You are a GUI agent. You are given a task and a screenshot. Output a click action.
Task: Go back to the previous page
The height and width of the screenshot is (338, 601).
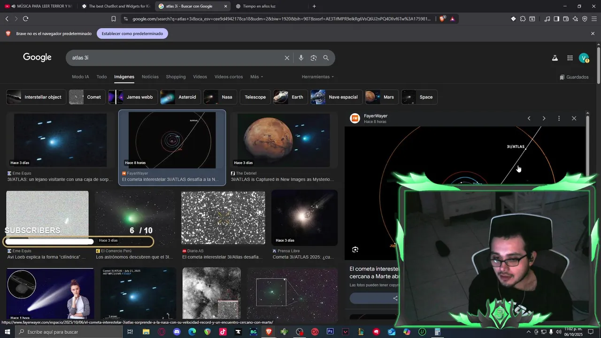[7, 19]
